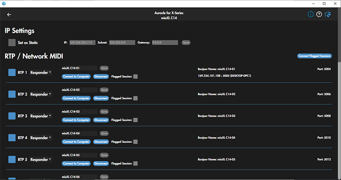Click Connect to Computer for RTP 3
341x180 pixels.
coord(76,120)
